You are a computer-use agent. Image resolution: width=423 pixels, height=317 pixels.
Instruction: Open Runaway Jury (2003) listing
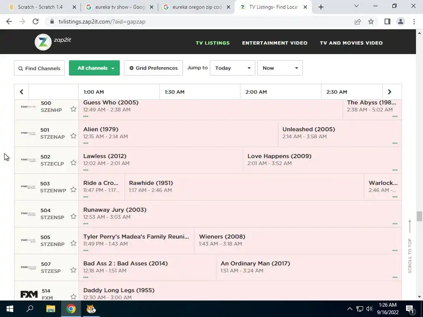click(115, 210)
